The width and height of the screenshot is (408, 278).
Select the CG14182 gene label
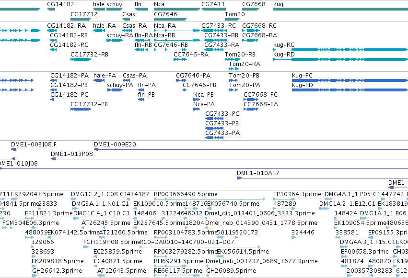(60, 4)
